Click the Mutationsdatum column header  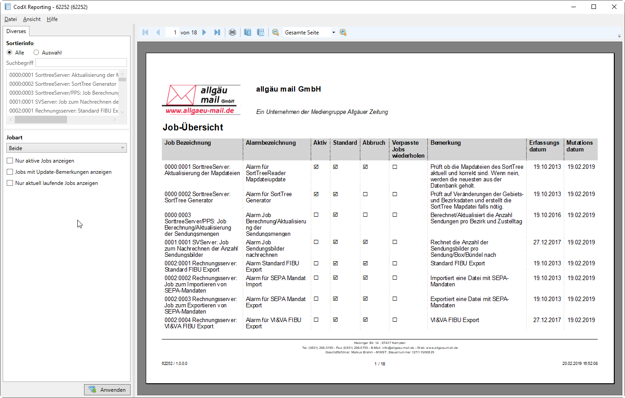[580, 146]
